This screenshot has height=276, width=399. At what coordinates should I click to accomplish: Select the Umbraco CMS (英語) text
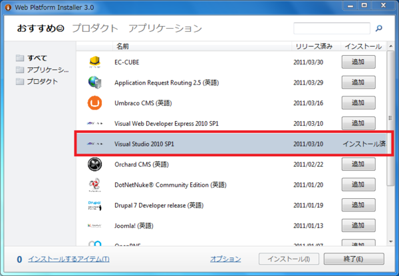[x=143, y=103]
